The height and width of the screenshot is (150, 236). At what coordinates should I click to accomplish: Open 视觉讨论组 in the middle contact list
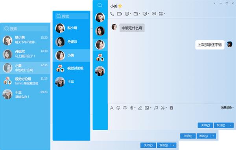coord(71,68)
